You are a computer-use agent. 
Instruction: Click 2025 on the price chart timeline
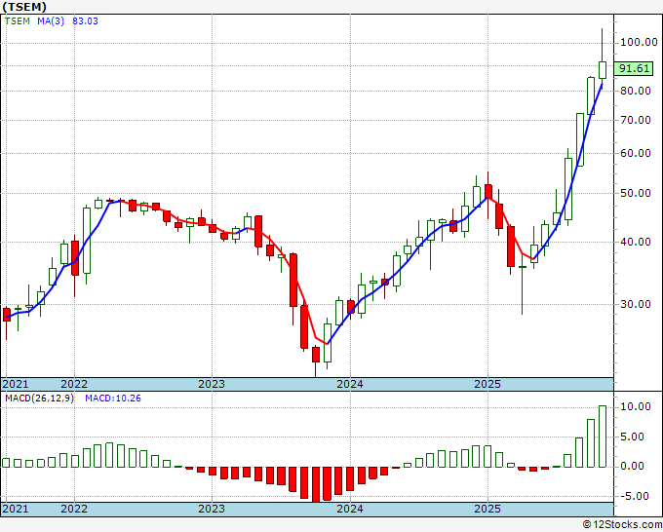487,384
